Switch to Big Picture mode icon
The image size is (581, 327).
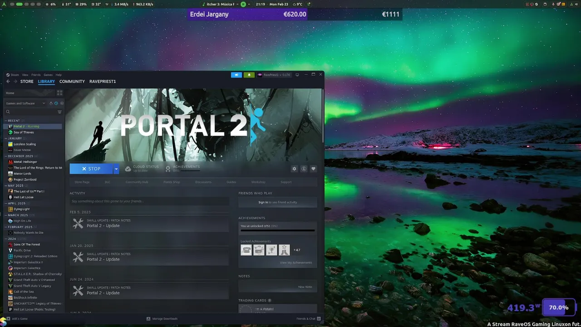[297, 74]
